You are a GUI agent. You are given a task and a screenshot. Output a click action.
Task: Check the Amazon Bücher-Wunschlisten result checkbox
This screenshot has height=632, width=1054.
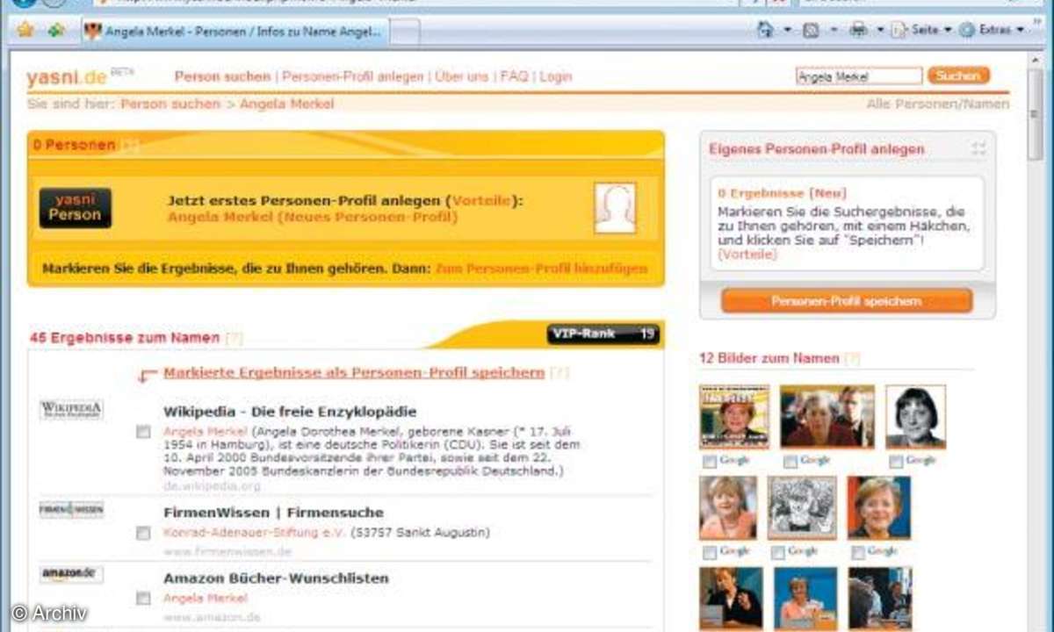click(x=143, y=599)
